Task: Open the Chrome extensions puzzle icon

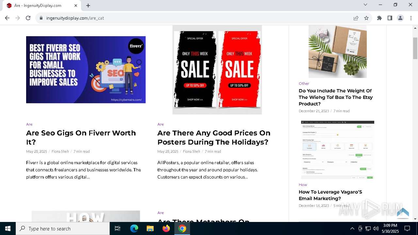Action: click(379, 18)
